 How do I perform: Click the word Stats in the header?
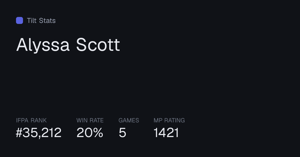tap(47, 20)
